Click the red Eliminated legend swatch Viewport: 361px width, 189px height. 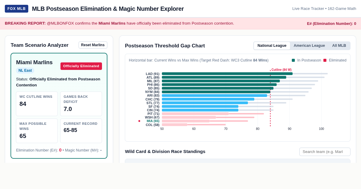[325, 60]
